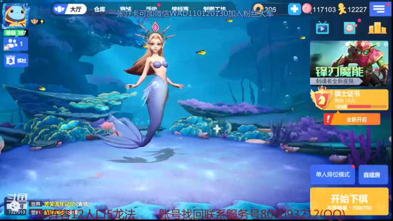The image size is (393, 221).
Task: Click the plus marker on seabed
Action: click(217, 129)
